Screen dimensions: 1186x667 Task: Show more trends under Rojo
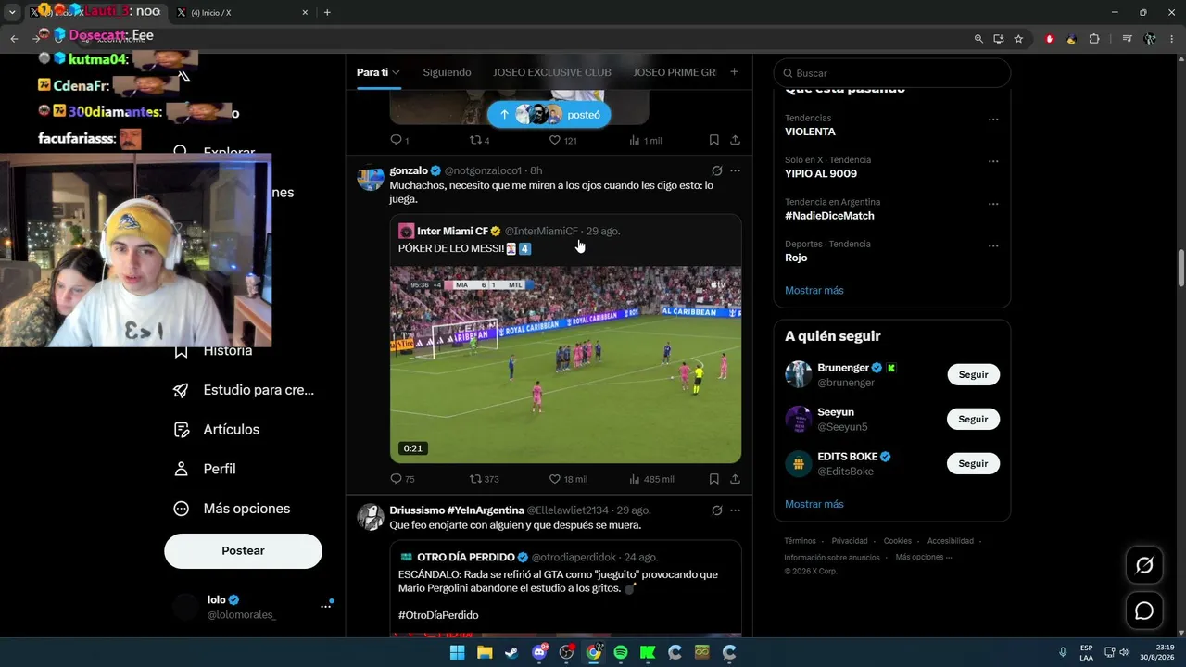point(814,290)
